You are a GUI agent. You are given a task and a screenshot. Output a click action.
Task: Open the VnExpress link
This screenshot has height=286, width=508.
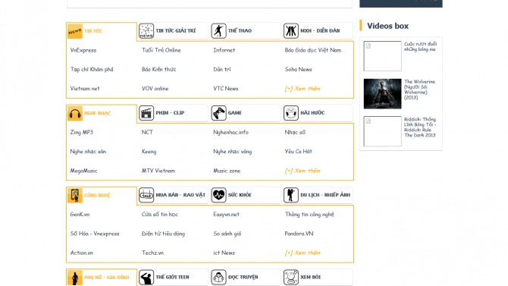click(x=83, y=50)
